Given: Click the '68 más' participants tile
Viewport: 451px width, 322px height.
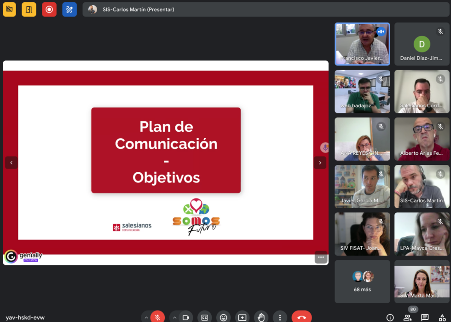Looking at the screenshot, I should pos(362,281).
